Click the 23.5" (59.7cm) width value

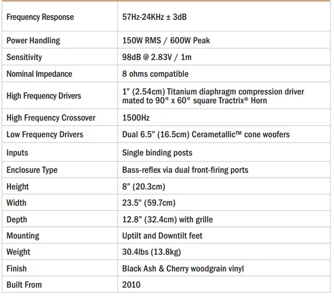[x=149, y=203]
